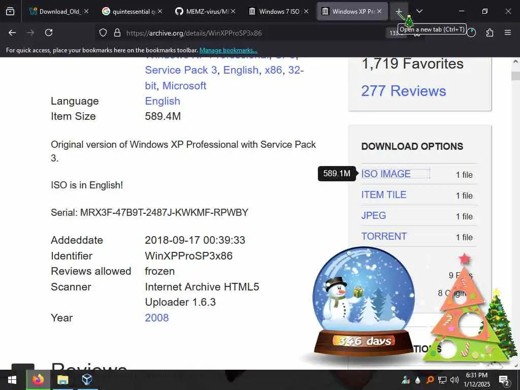The width and height of the screenshot is (520, 390).
Task: Open the volume speaker tray icon
Action: (454, 380)
